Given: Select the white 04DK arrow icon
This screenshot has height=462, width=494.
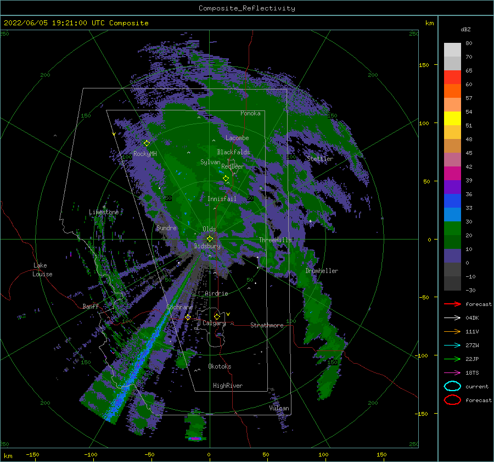Looking at the screenshot, I should 452,318.
